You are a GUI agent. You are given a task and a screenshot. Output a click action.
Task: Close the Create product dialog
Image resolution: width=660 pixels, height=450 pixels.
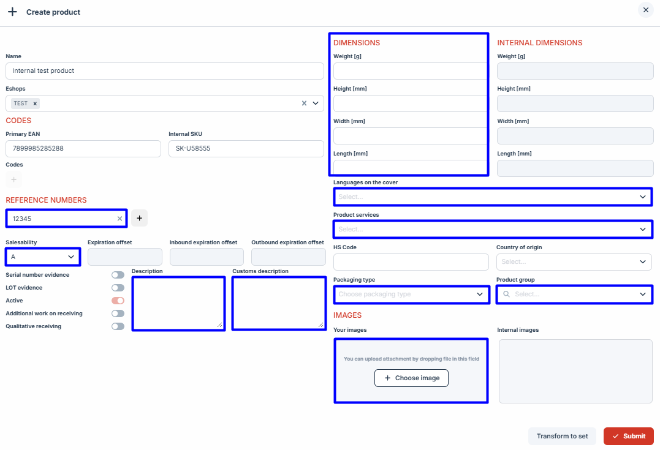point(646,10)
